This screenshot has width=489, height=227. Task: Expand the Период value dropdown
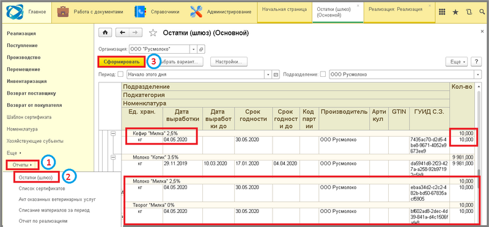pyautogui.click(x=268, y=74)
